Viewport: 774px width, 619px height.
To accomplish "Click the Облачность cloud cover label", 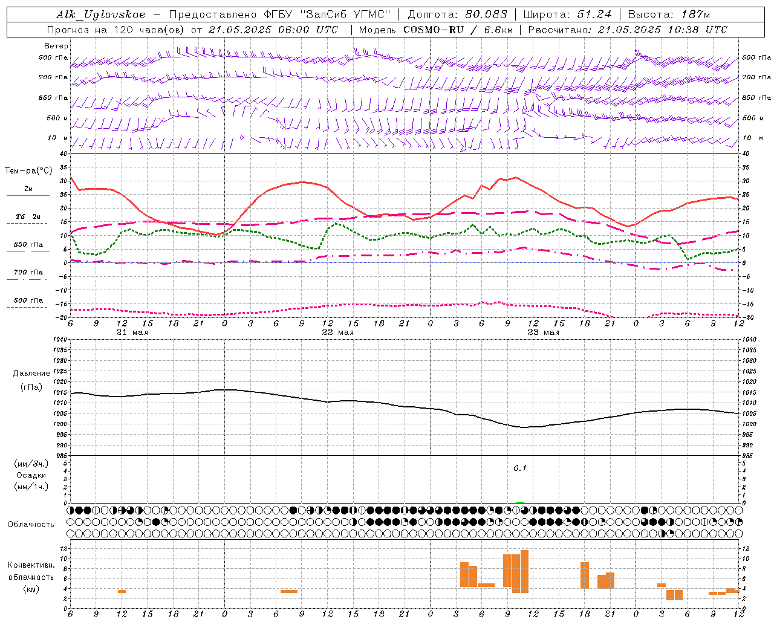I will coord(31,524).
